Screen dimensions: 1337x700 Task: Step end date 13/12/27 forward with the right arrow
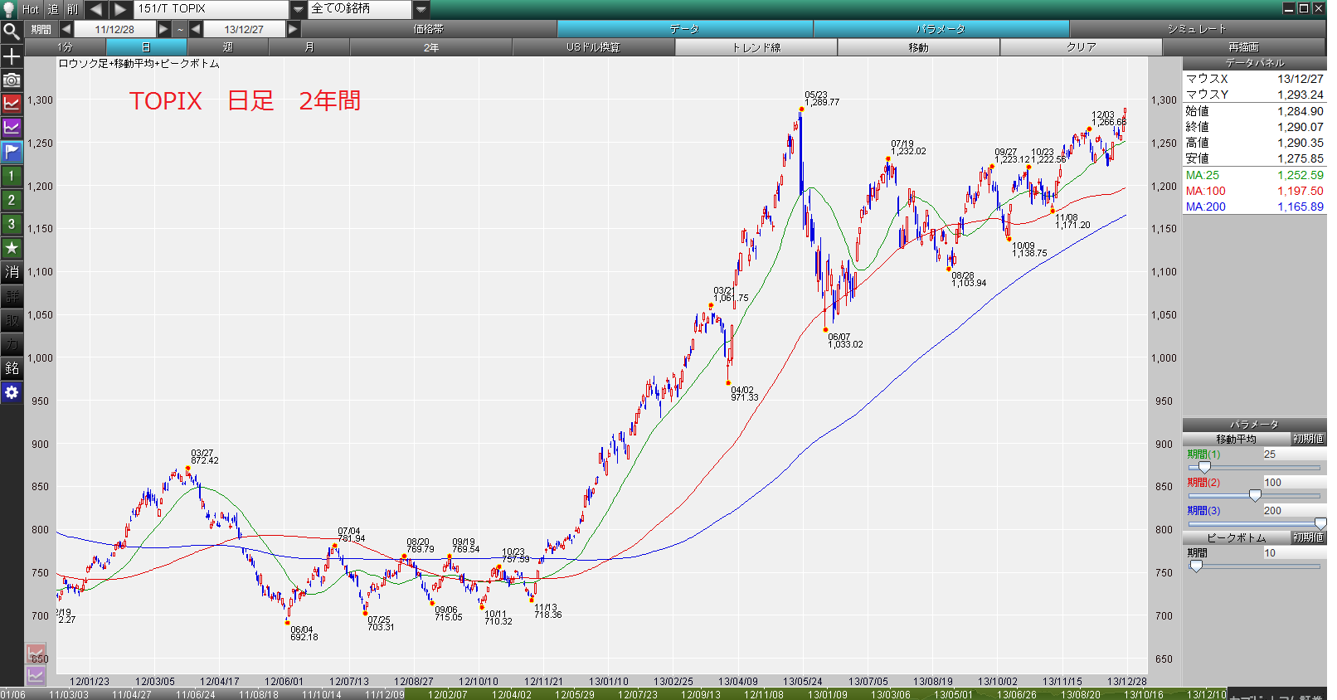tap(293, 29)
